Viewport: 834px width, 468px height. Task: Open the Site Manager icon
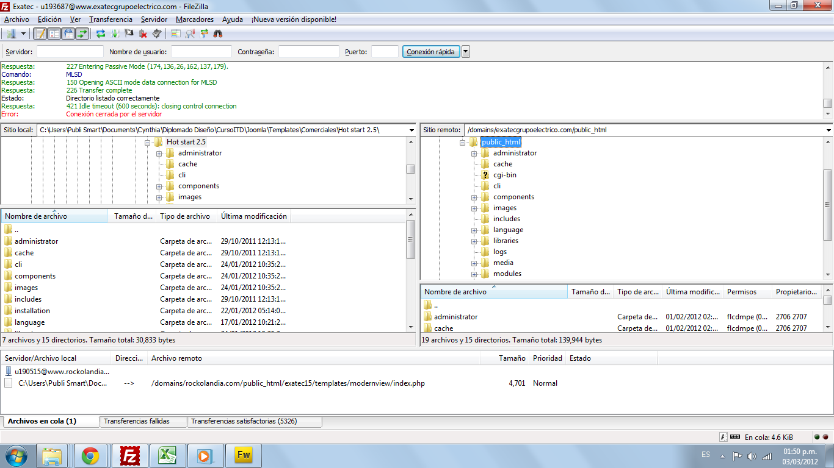click(x=11, y=34)
